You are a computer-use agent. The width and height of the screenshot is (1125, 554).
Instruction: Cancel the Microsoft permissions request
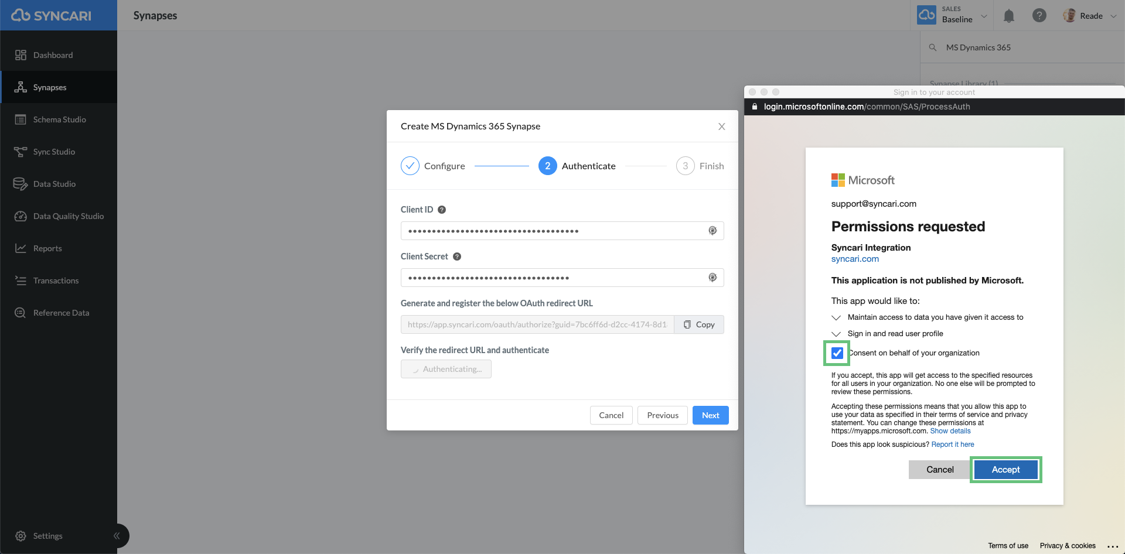coord(940,470)
